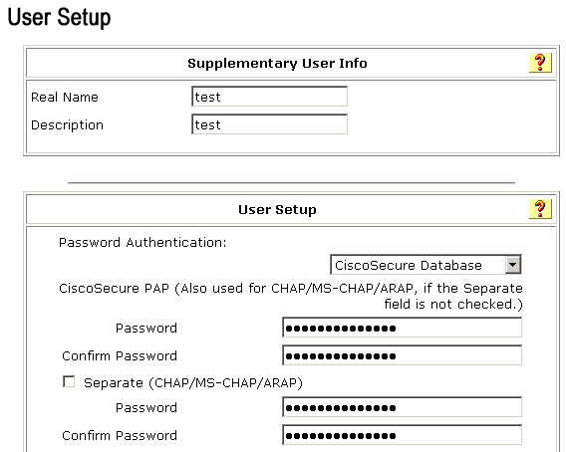Viewport: 566px width, 452px height.
Task: Click the Confirm Password label under CiscoSecure PAP
Action: 120,356
